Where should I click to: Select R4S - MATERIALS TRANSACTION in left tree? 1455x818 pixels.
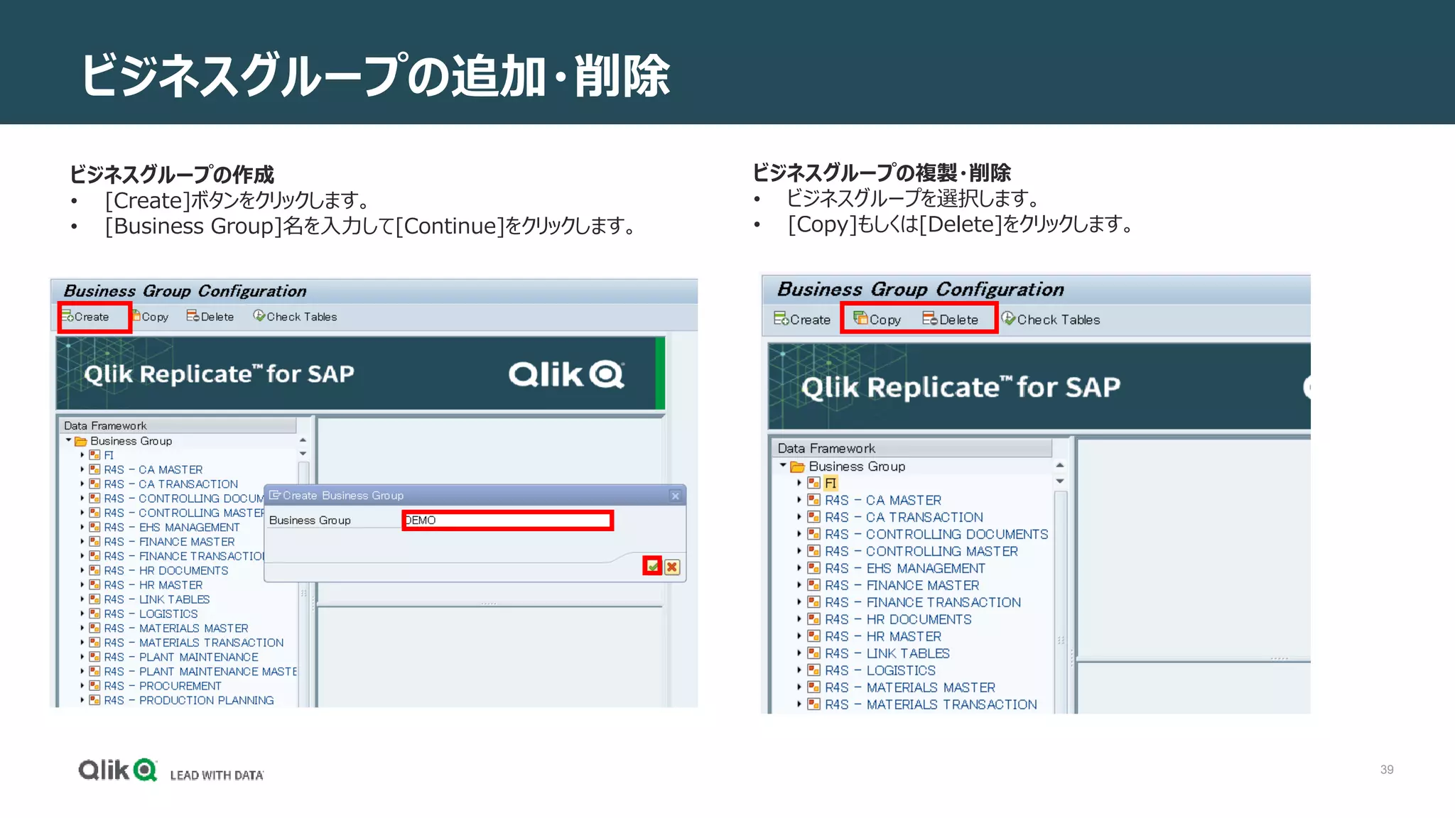(194, 643)
